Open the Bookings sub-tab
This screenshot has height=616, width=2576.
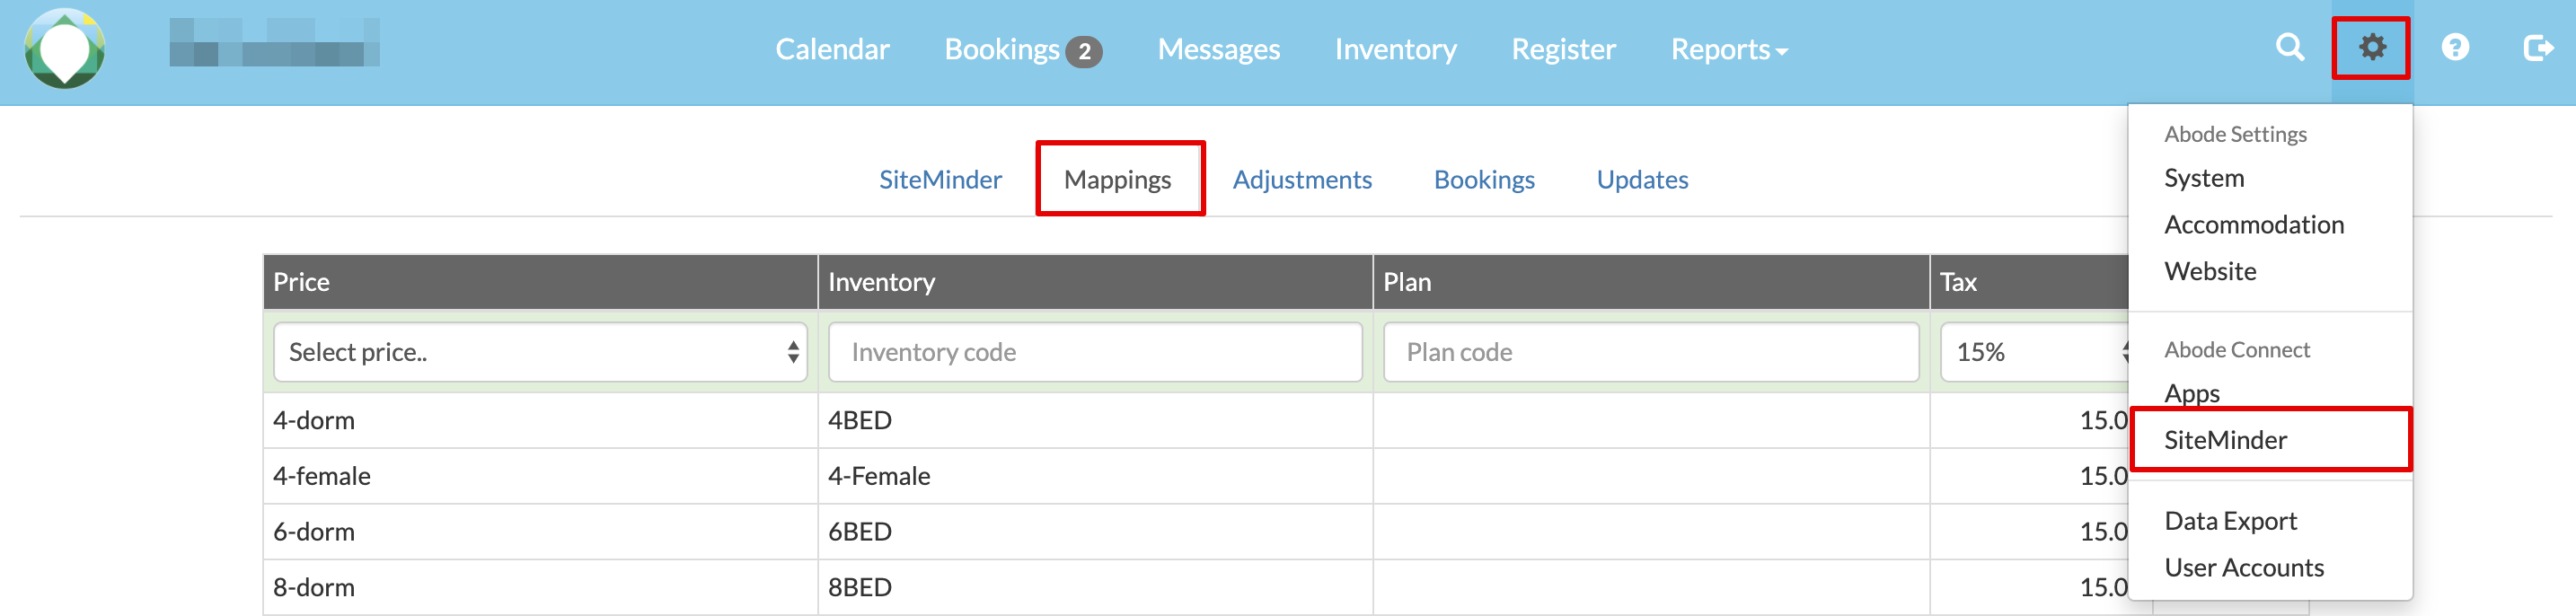click(1484, 180)
